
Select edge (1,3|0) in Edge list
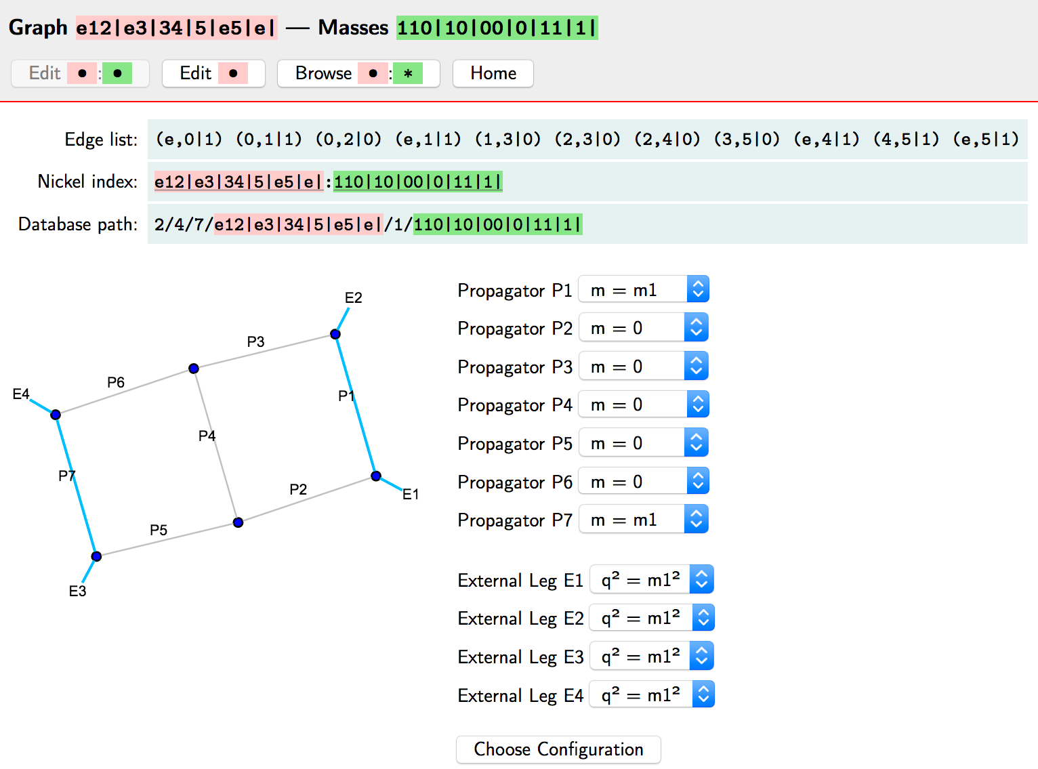click(x=508, y=139)
